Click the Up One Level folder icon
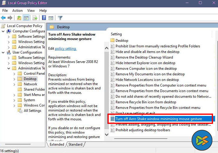The image size is (218, 153). pos(19,18)
